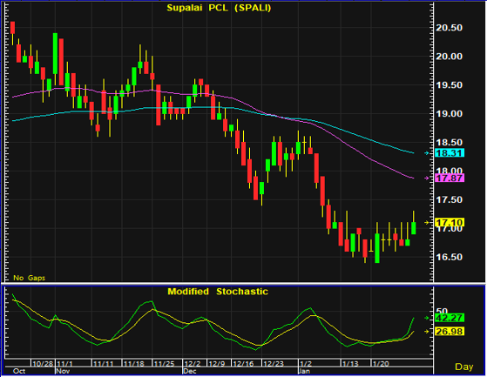Click the 16.50 price axis label
Image resolution: width=487 pixels, height=377 pixels.
pos(450,257)
